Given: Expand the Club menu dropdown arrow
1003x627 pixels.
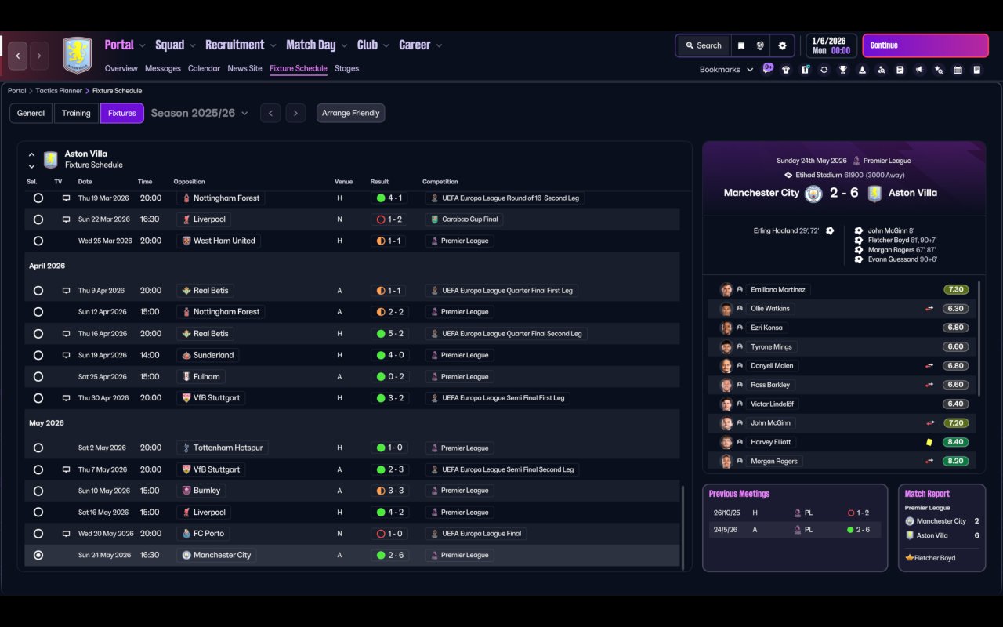Looking at the screenshot, I should click(386, 45).
